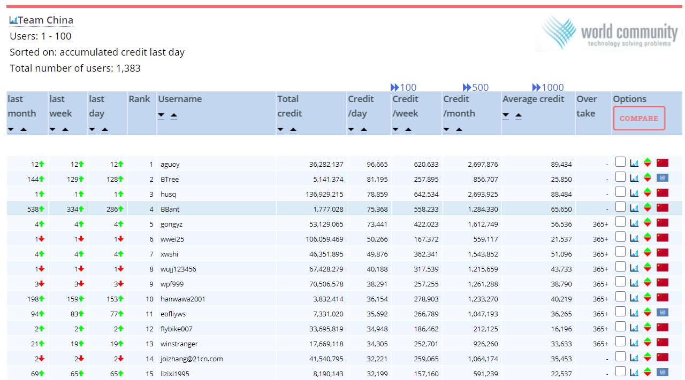
Task: Tick the compare checkbox for xwshi
Action: (x=620, y=252)
